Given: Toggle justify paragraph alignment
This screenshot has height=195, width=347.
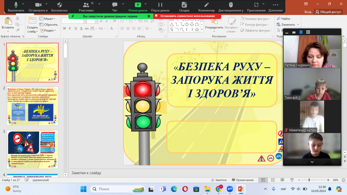Looking at the screenshot, I should point(139,28).
